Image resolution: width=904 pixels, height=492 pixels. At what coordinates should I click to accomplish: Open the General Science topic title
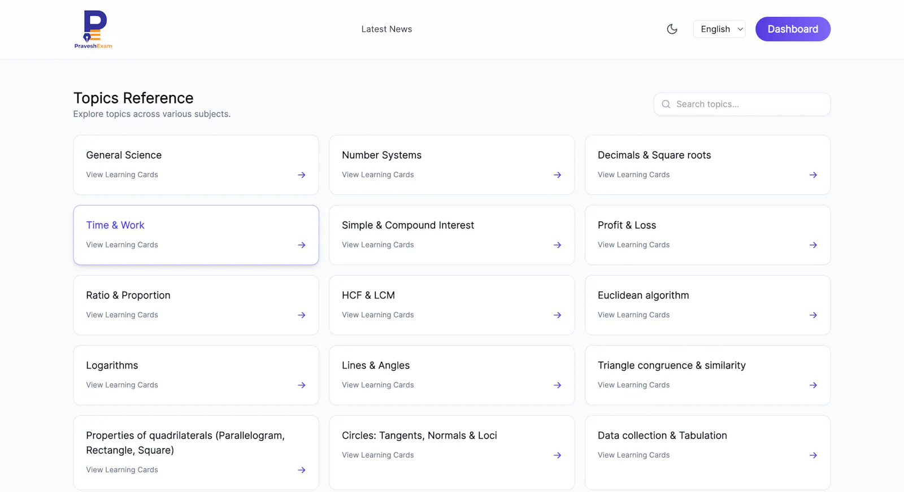(124, 155)
